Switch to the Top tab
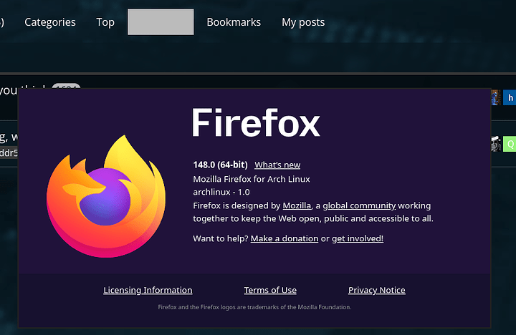The height and width of the screenshot is (335, 516). click(105, 22)
